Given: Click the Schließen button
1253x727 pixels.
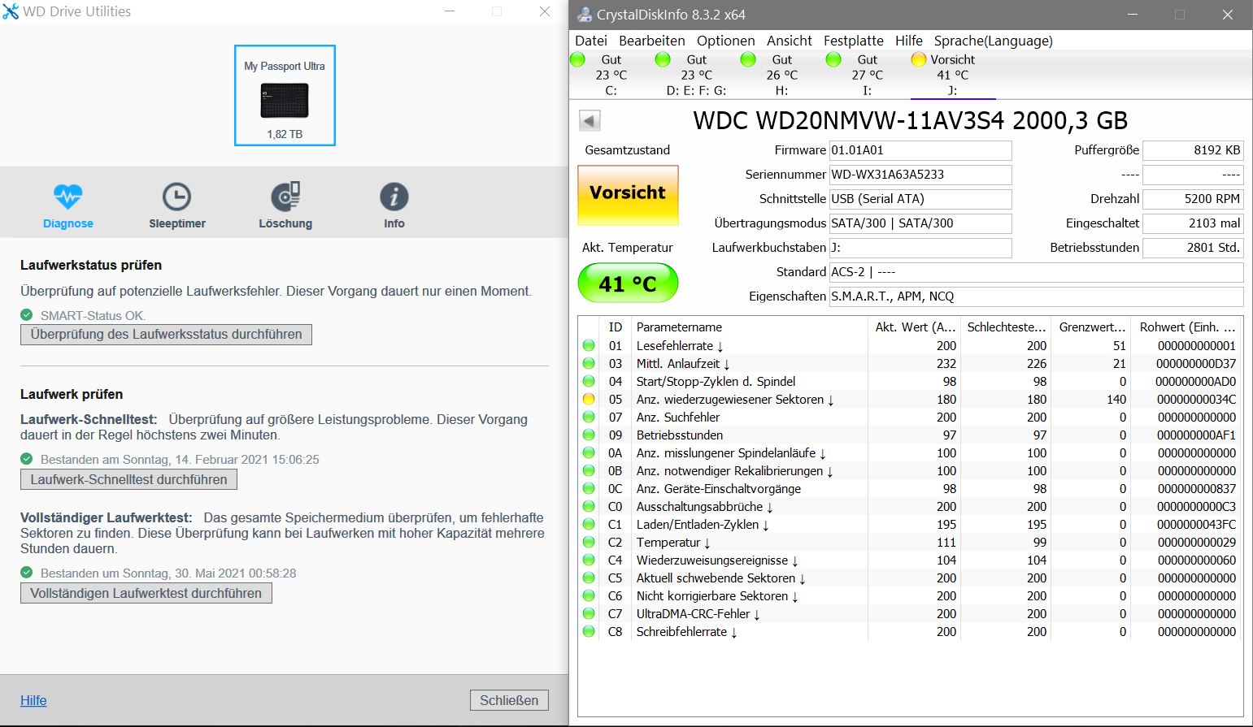Looking at the screenshot, I should pyautogui.click(x=509, y=700).
